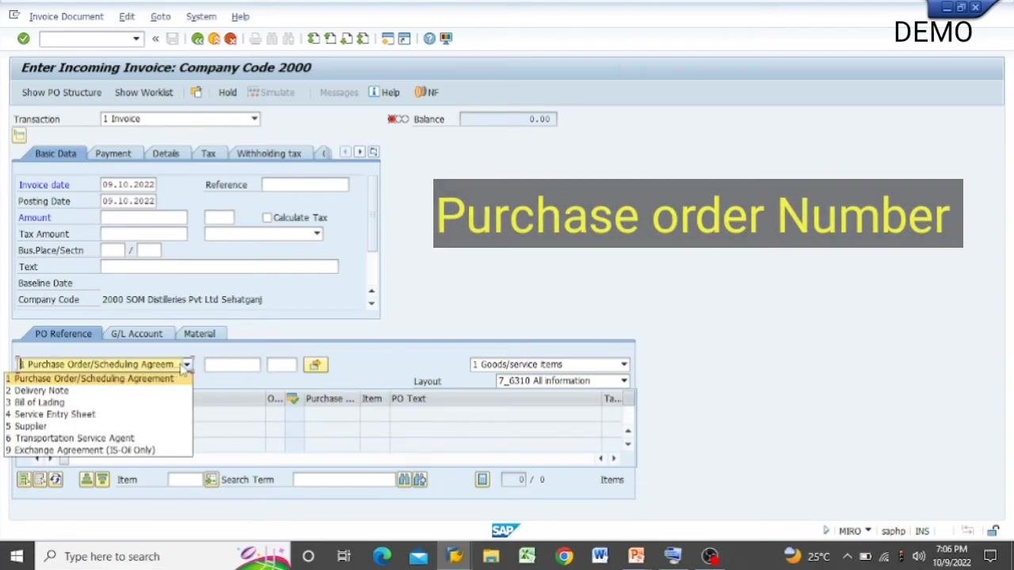The width and height of the screenshot is (1014, 570).
Task: Click the Sort Descending icon in item toolbar
Action: (x=102, y=480)
